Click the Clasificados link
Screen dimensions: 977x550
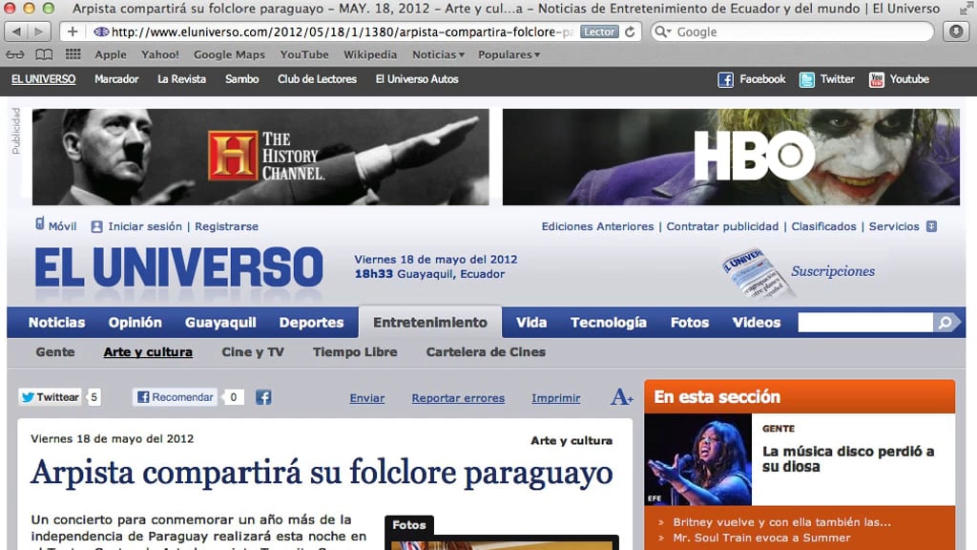click(823, 226)
